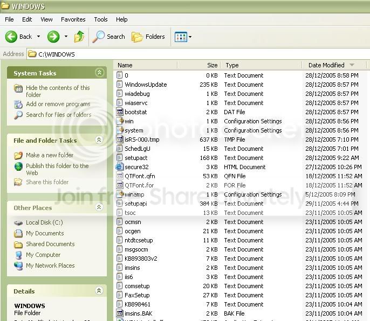This screenshot has height=321, width=370.
Task: Click the secure32 HTML document icon
Action: coord(120,167)
